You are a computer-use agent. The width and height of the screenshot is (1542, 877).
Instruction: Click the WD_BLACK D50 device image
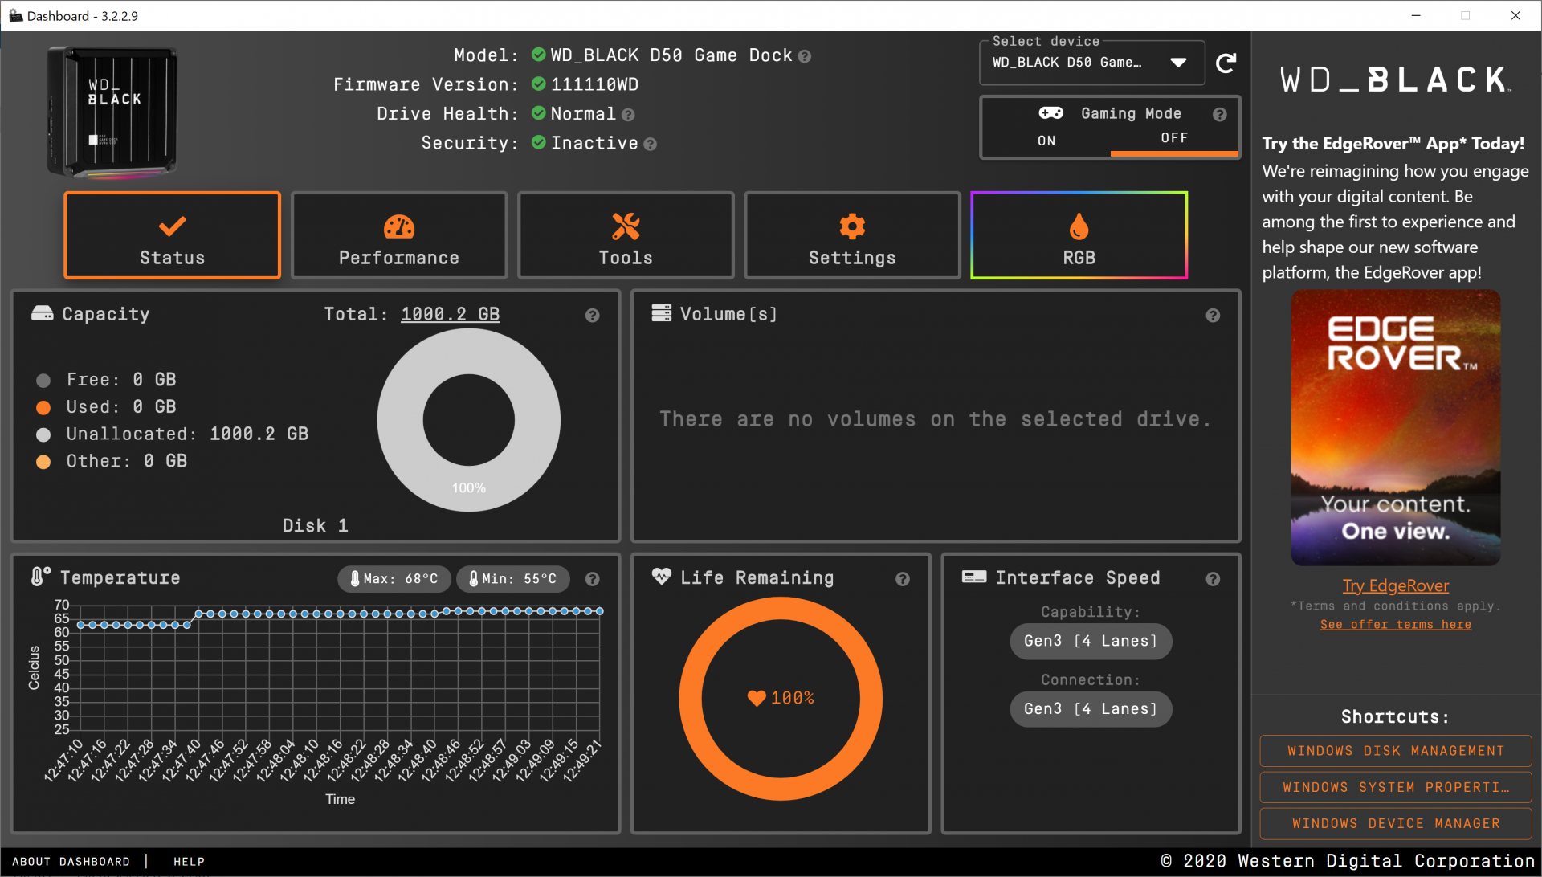coord(112,112)
